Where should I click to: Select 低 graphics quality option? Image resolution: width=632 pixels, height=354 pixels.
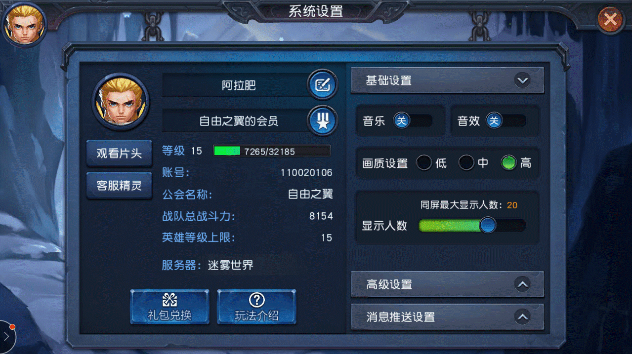(424, 163)
